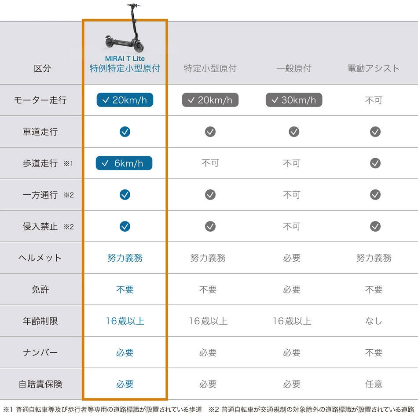The image size is (418, 418).
Task: Click the 歩道走行 checkmark under 電動アシスト
Action: 375,163
